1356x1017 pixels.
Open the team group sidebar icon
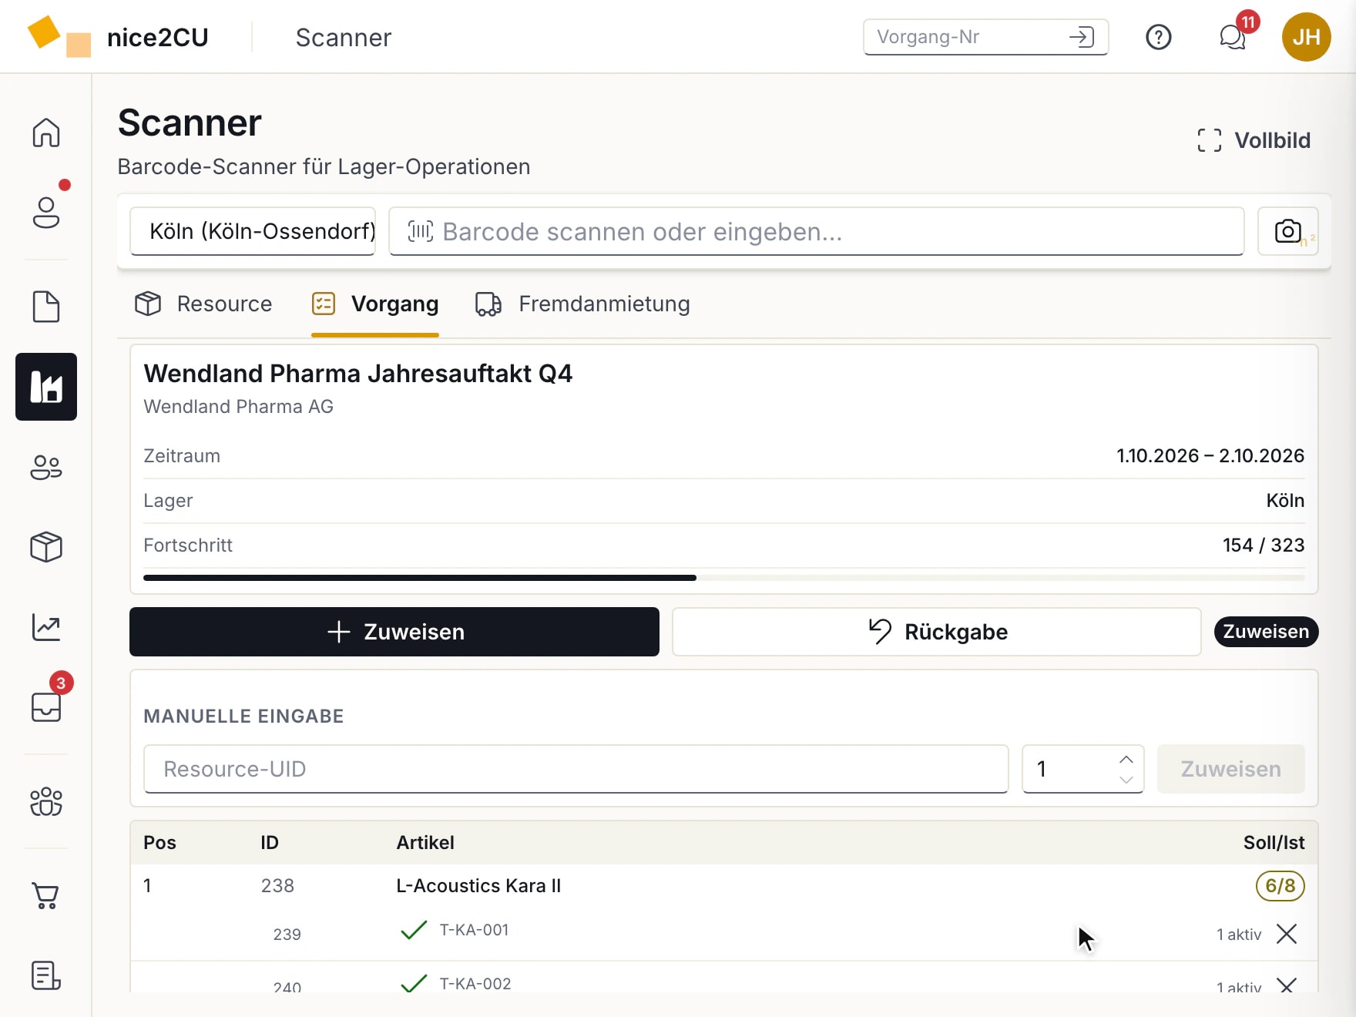click(46, 801)
